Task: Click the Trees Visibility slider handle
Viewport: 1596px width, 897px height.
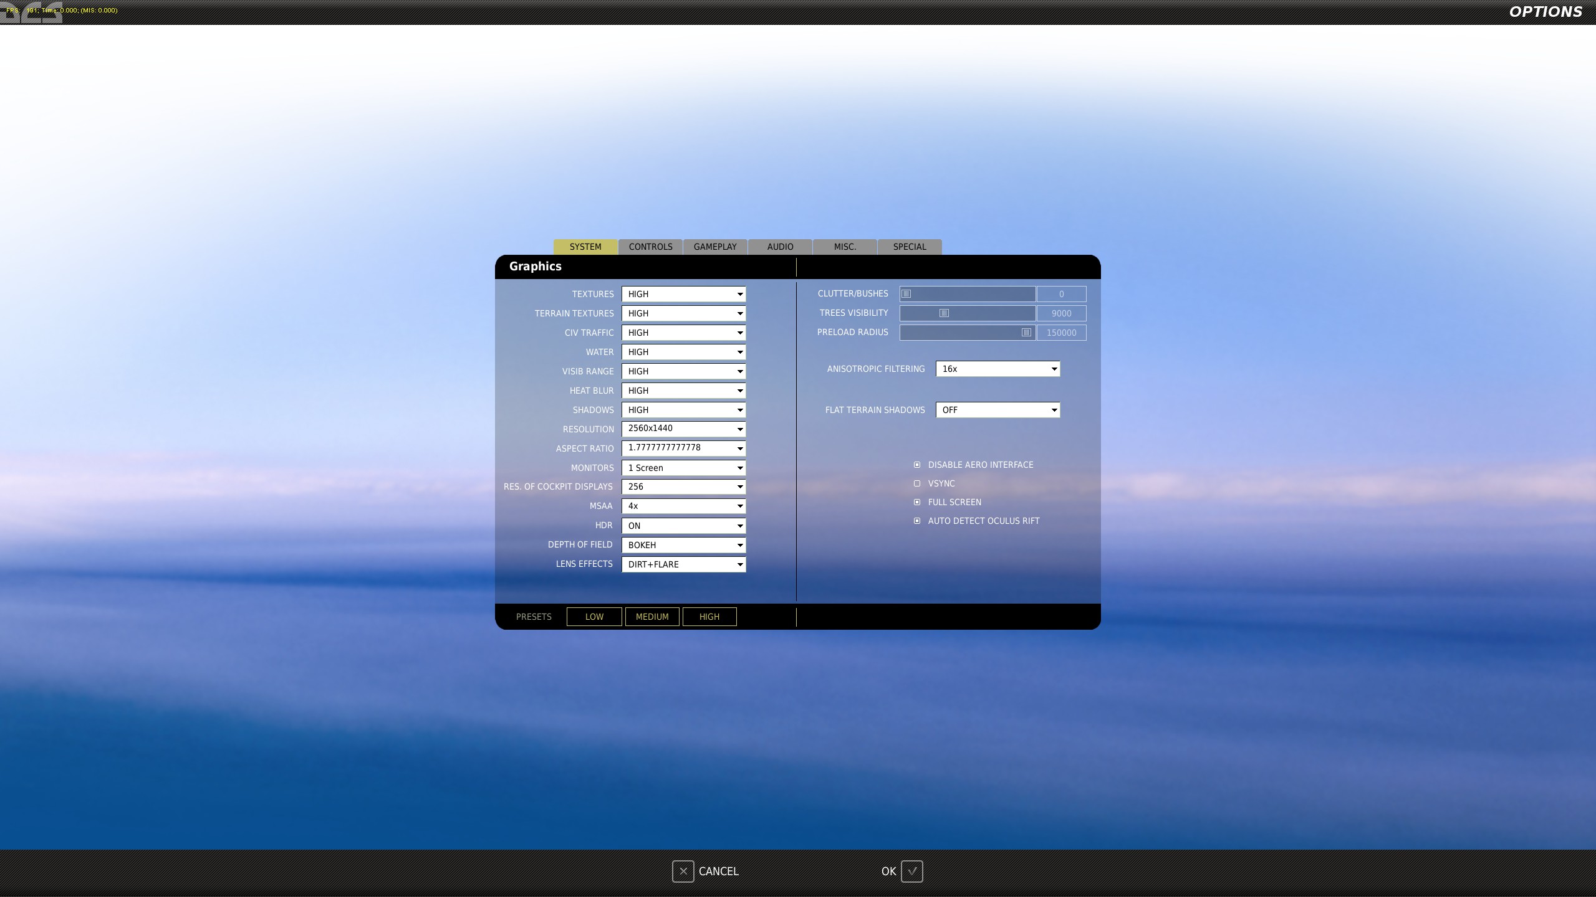Action: tap(944, 313)
